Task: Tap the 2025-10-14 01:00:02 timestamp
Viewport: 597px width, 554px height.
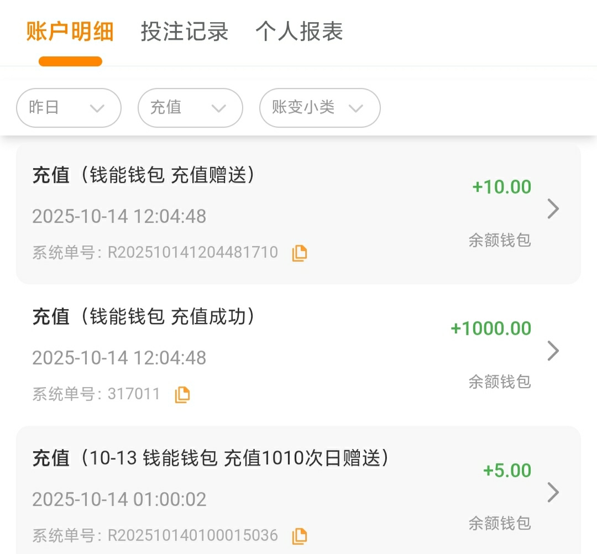Action: click(x=119, y=500)
